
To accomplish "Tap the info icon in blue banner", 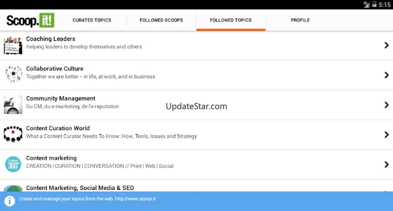I will click(10, 201).
